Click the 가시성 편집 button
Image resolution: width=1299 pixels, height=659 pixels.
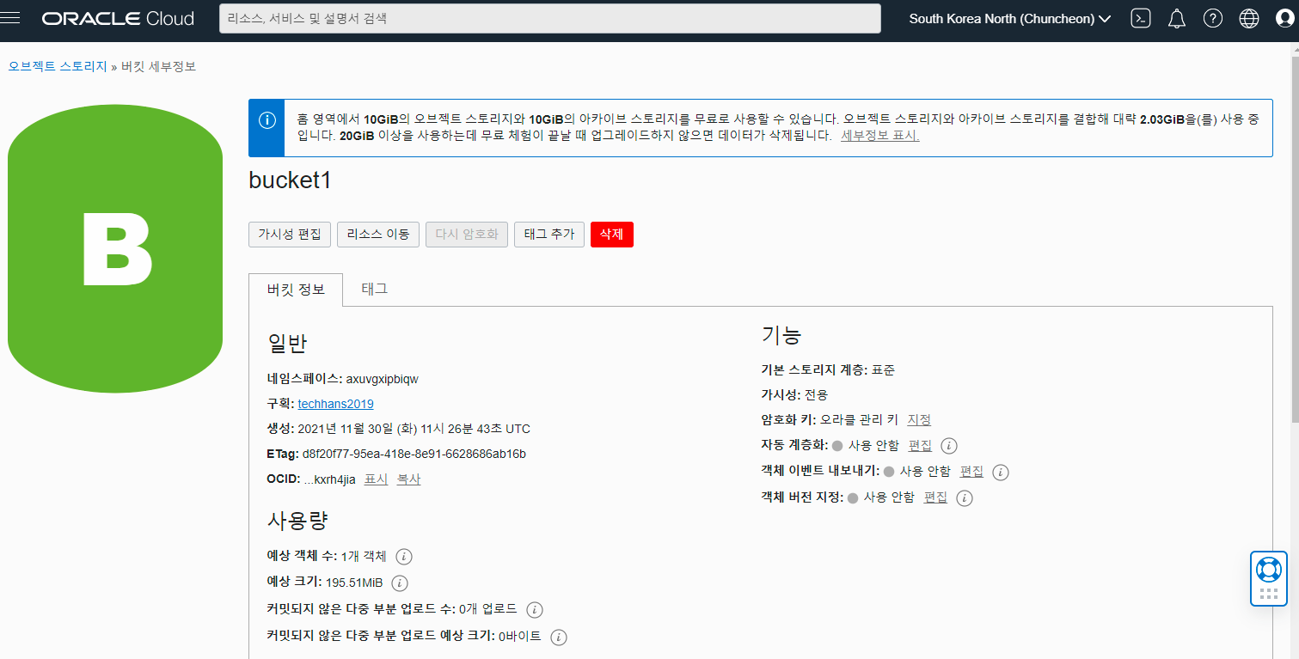tap(290, 235)
